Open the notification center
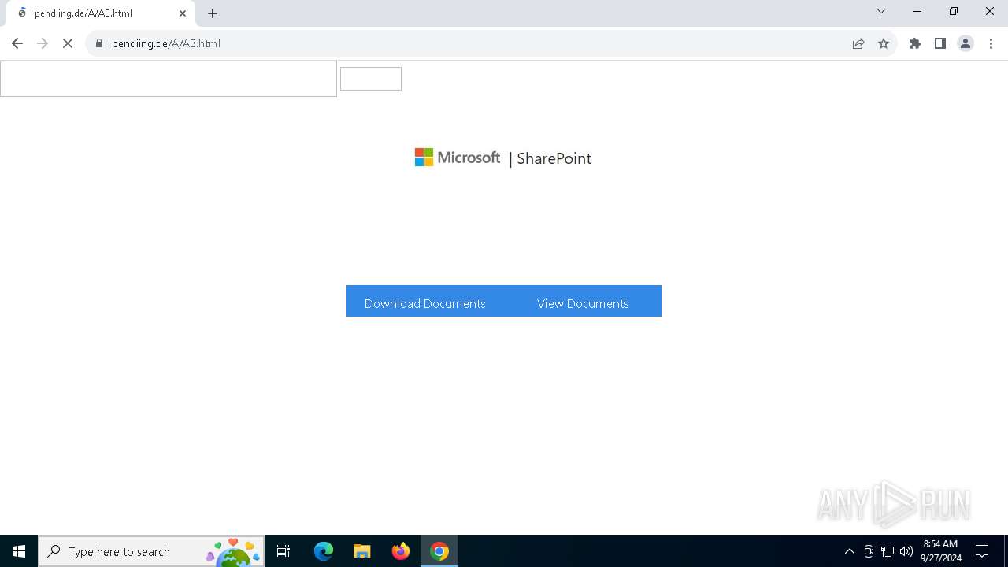1008x567 pixels. pyautogui.click(x=982, y=551)
